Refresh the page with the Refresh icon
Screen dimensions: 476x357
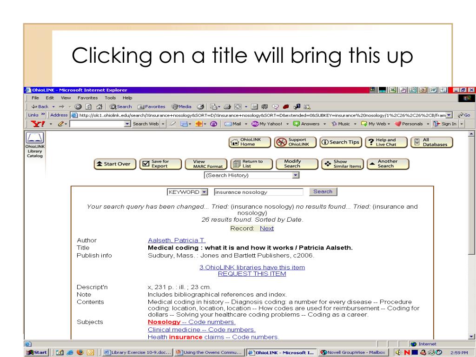pyautogui.click(x=88, y=106)
